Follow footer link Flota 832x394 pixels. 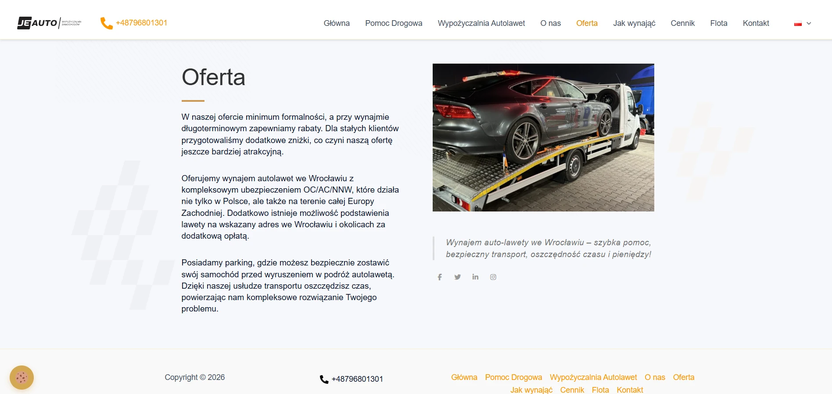coord(600,390)
